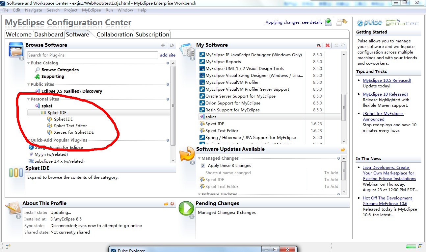Click the Mylyn plug-in icon

click(x=31, y=154)
